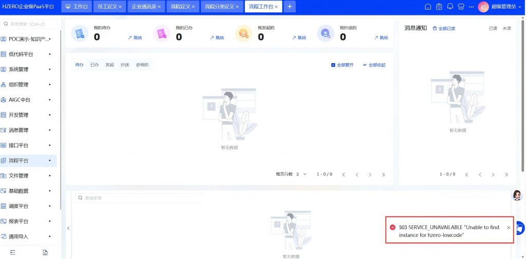Switch to the 工作台 tab

point(77,7)
